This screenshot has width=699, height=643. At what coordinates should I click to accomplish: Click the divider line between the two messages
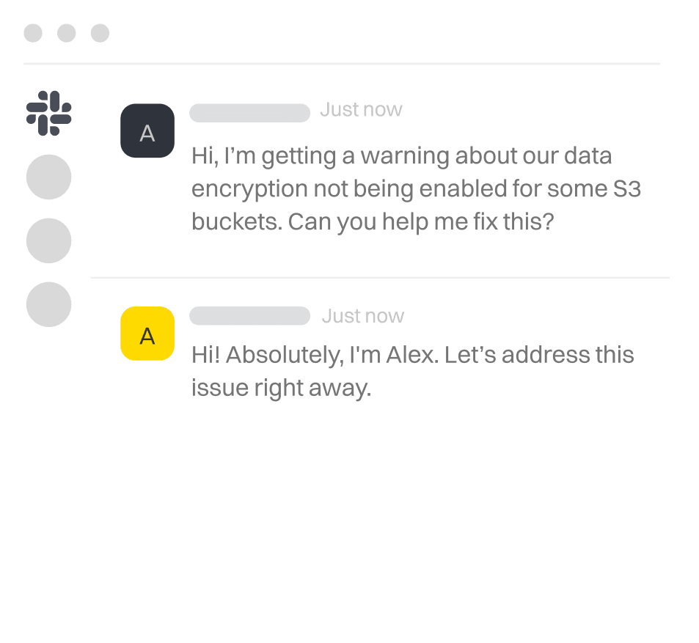click(x=380, y=278)
